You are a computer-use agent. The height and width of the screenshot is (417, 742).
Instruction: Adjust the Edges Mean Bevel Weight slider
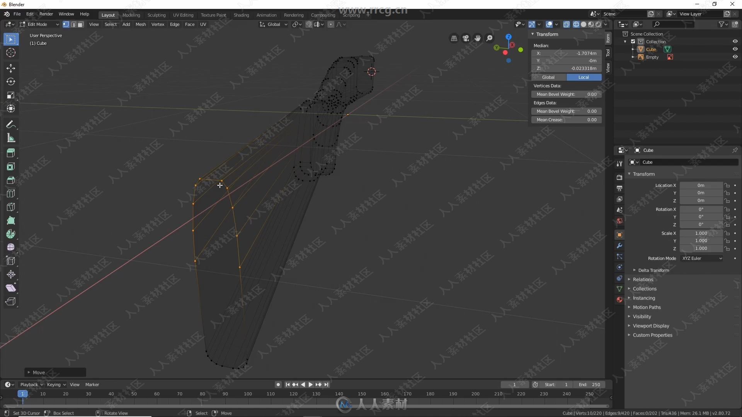567,111
